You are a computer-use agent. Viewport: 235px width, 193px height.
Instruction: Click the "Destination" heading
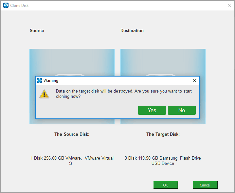point(132,30)
